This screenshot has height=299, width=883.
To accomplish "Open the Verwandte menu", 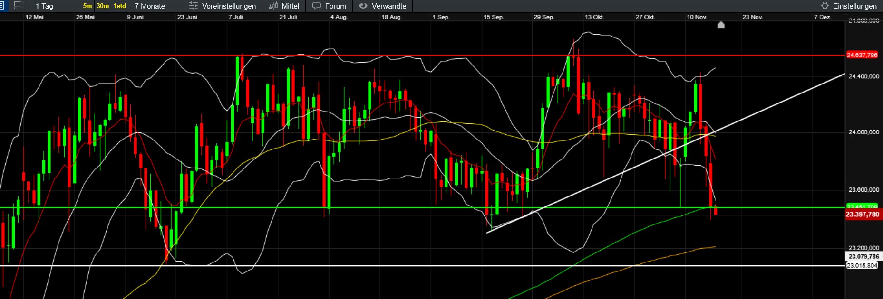I will 388,6.
